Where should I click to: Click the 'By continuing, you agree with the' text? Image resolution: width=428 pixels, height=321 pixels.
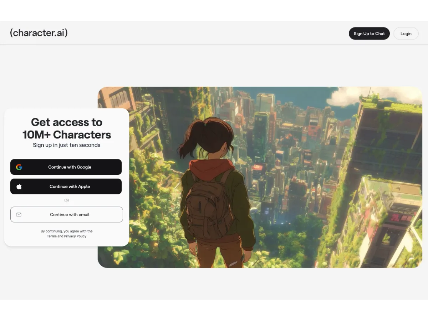coord(67,231)
